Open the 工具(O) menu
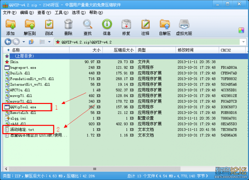Image resolution: width=249 pixels, height=180 pixels. coord(62,12)
